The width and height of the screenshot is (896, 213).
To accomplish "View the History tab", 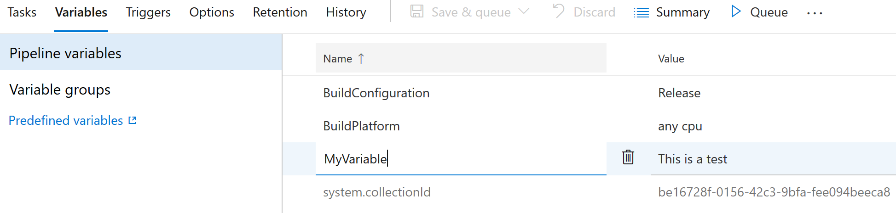I will pos(346,12).
